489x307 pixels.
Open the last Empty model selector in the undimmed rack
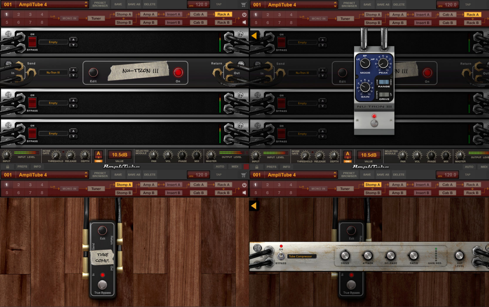tap(53, 133)
